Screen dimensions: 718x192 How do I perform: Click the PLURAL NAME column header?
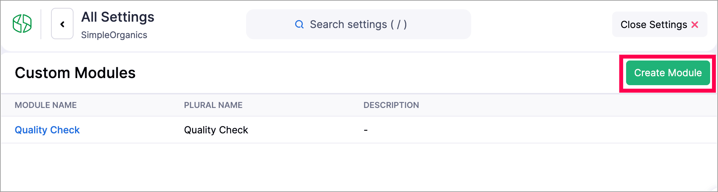click(213, 105)
